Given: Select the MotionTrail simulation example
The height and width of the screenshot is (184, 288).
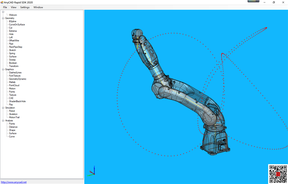Looking at the screenshot, I should [14, 117].
